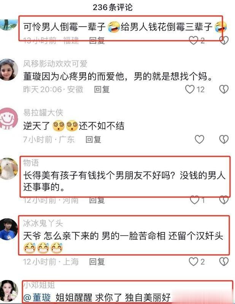Open 物语 rabbit avatar

(x=8, y=169)
